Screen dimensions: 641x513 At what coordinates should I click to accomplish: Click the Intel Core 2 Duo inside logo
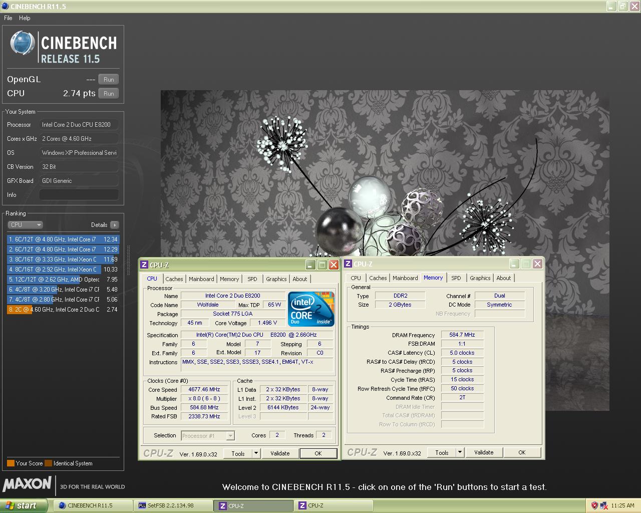312,310
